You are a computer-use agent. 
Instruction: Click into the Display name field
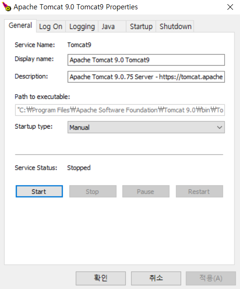click(x=146, y=60)
